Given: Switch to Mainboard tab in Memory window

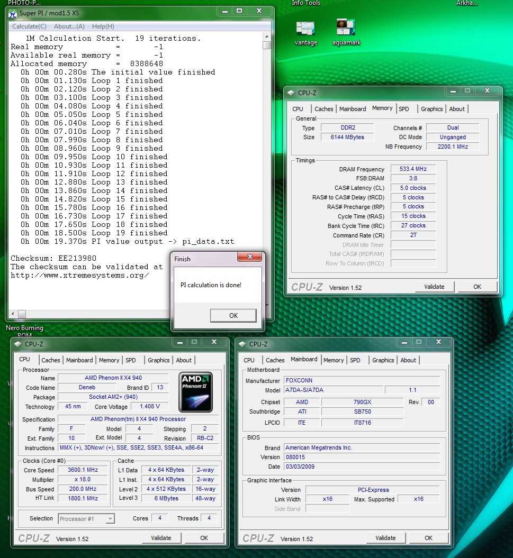Looking at the screenshot, I should coord(353,109).
